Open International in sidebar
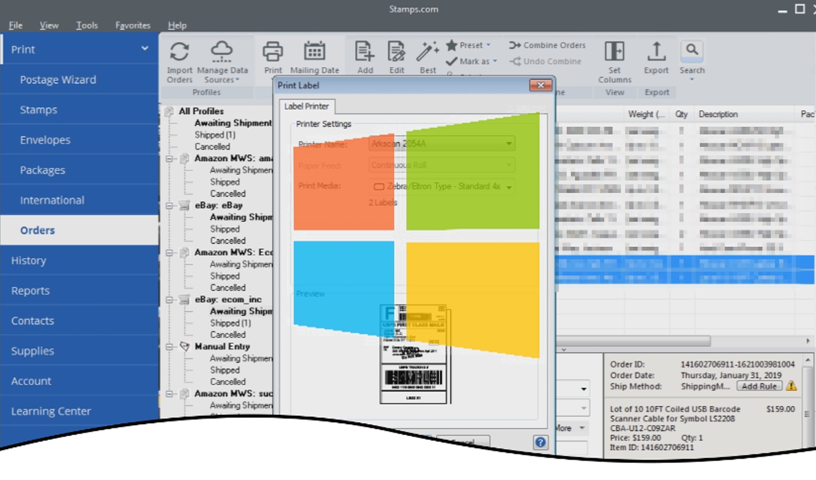The image size is (816, 480). pos(79,200)
